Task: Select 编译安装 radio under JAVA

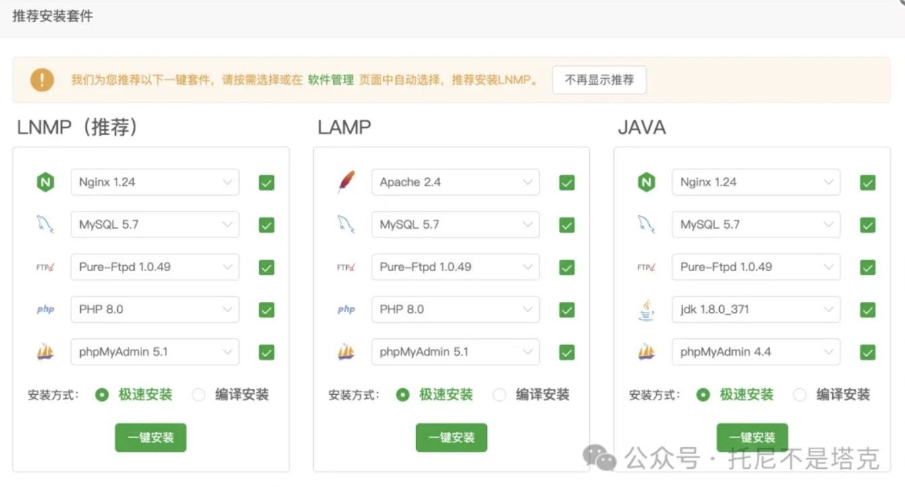Action: point(799,395)
